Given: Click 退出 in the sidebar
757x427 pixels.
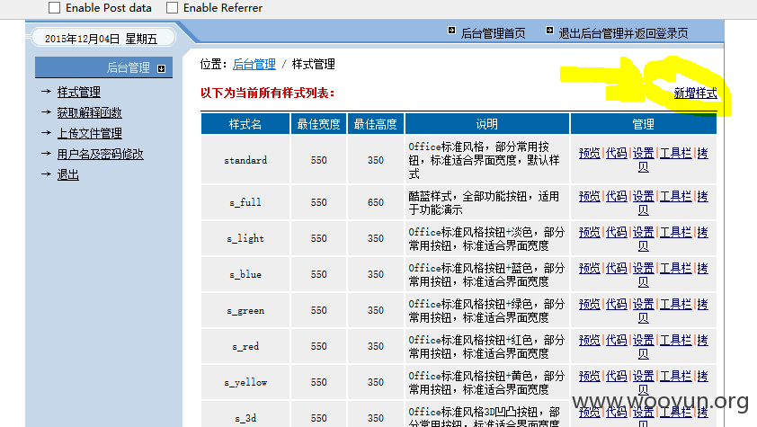Looking at the screenshot, I should [x=67, y=174].
